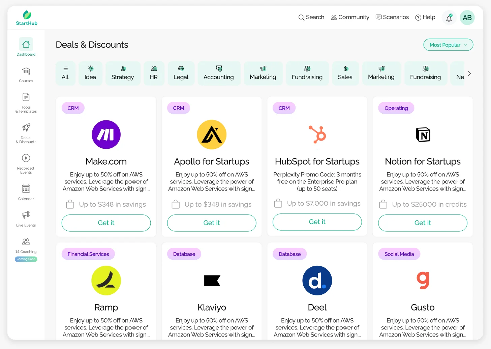Click the Notion logo icon
The image size is (491, 349).
(423, 135)
